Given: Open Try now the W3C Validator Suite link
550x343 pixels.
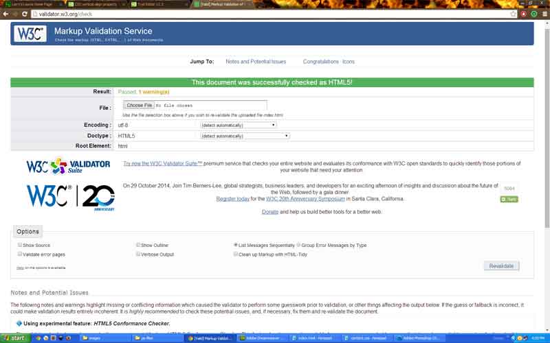Looking at the screenshot, I should pyautogui.click(x=162, y=163).
